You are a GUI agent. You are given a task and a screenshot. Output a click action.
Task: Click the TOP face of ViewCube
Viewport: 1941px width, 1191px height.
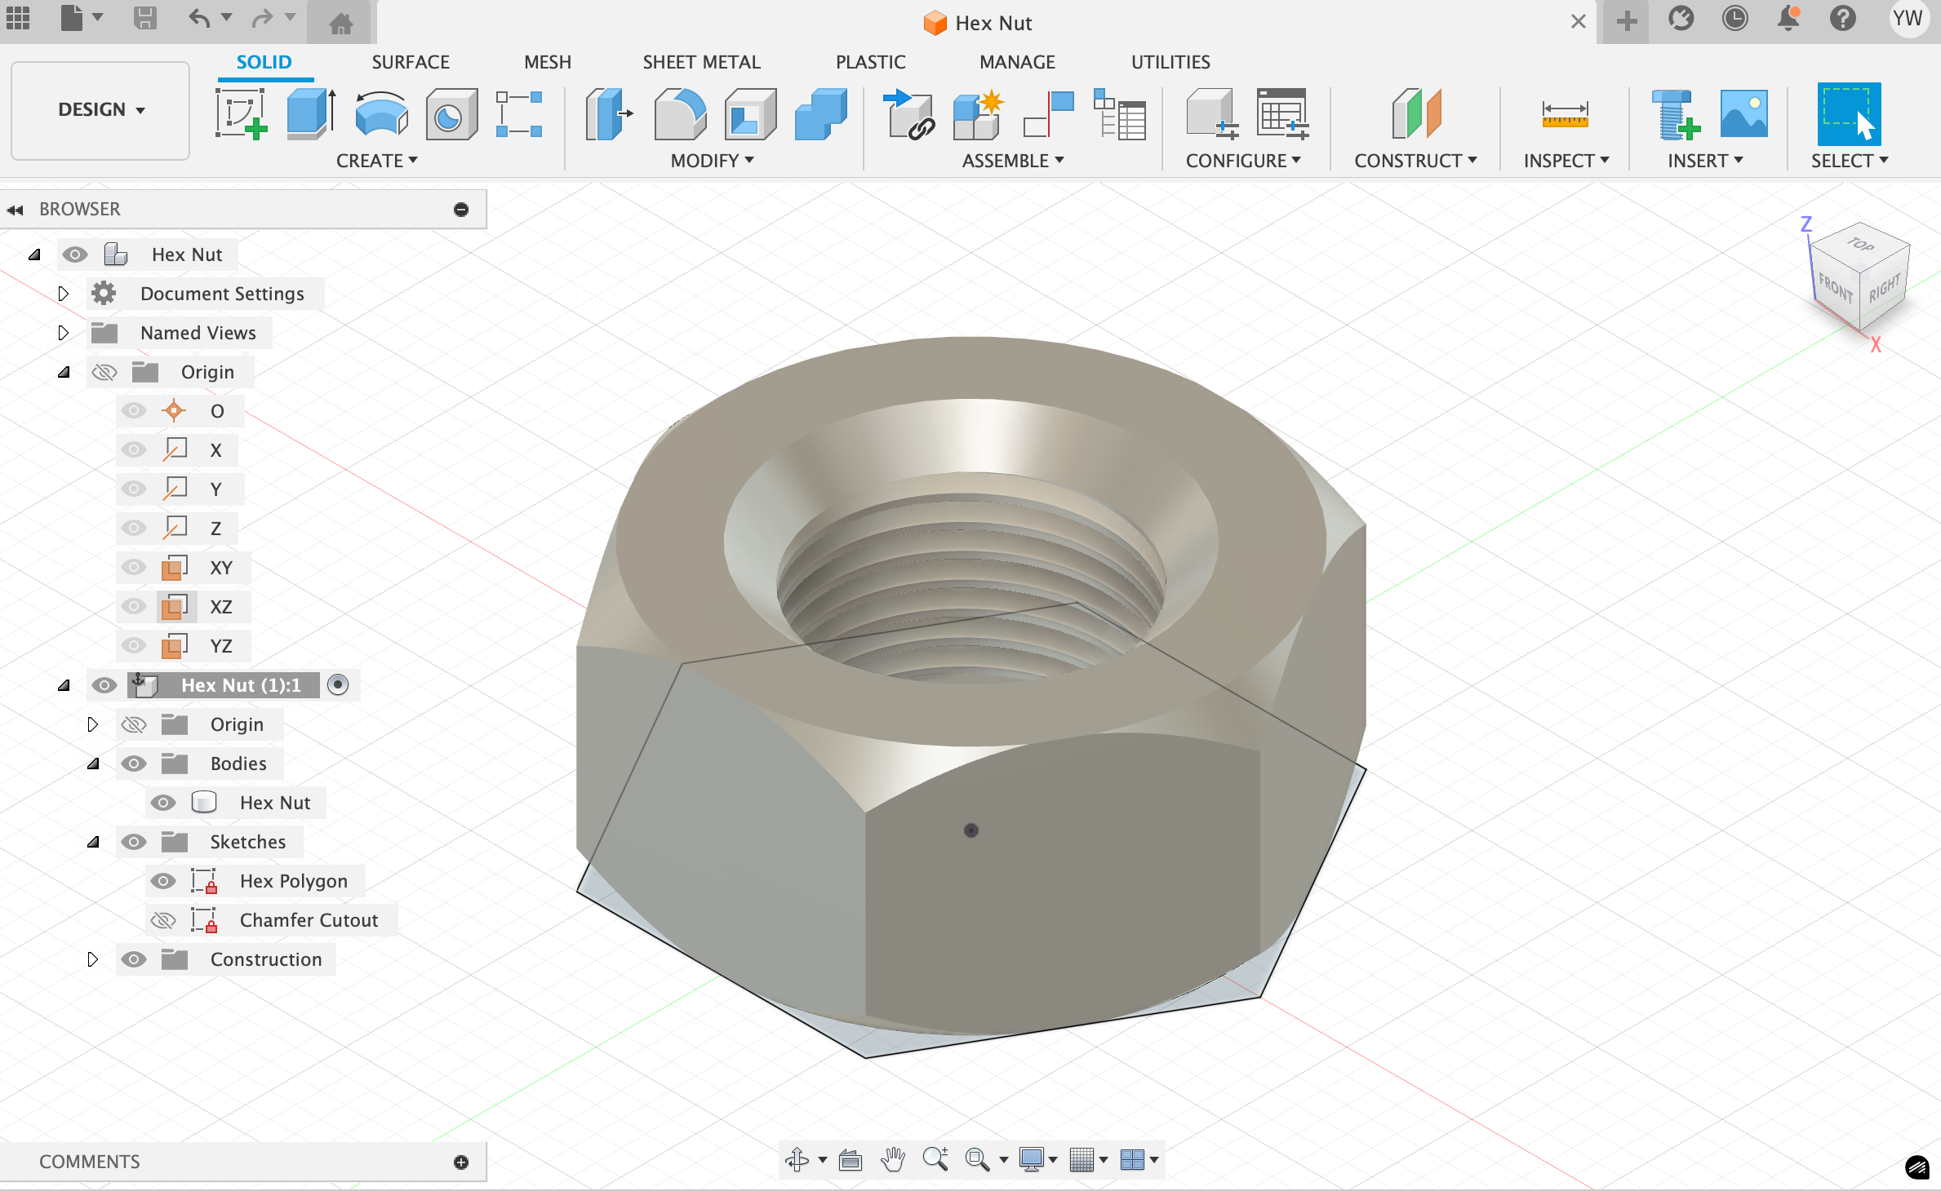pos(1860,245)
